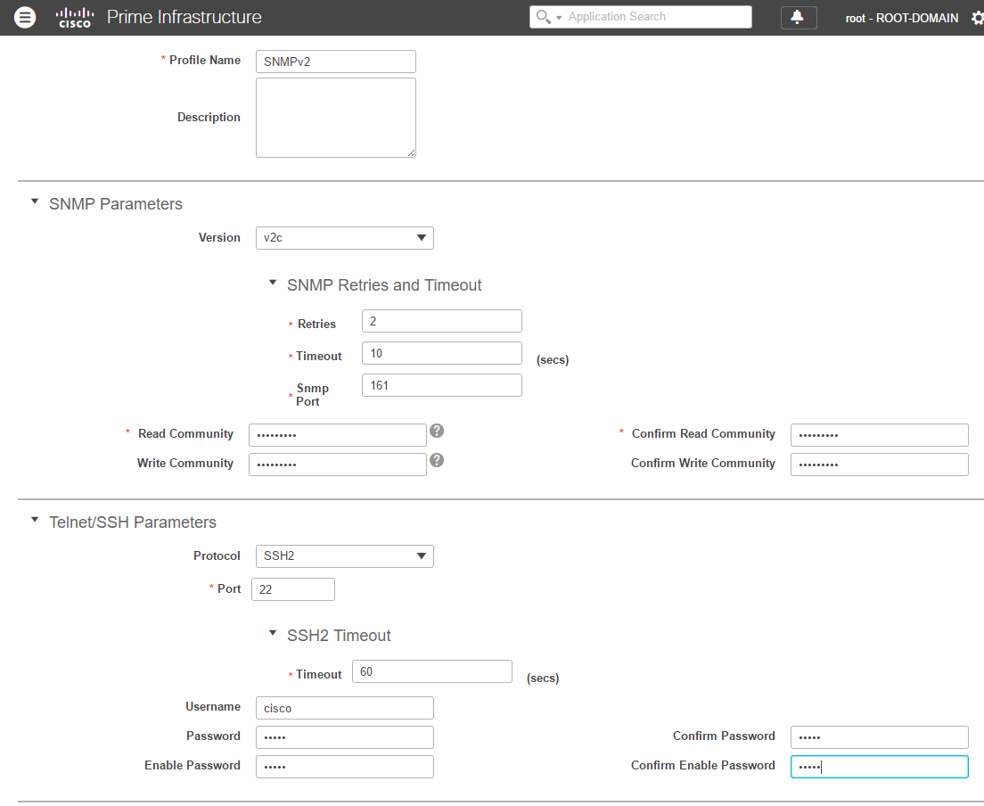Open the alarm notifications bell
Viewport: 984px width, 806px height.
(798, 18)
